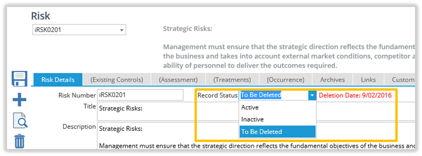Click into the Risk Number field
Screen dimensions: 422x156
[140, 95]
